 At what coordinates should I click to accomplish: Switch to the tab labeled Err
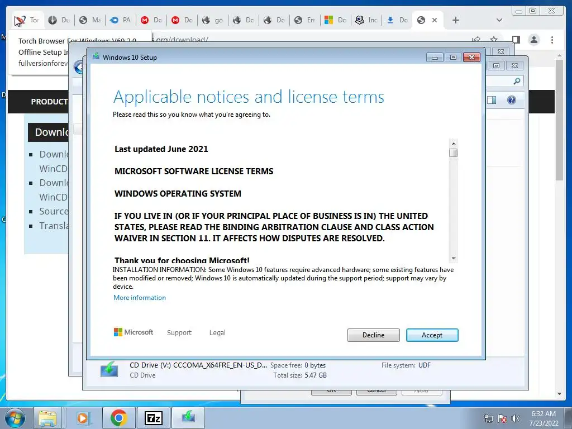click(x=304, y=20)
